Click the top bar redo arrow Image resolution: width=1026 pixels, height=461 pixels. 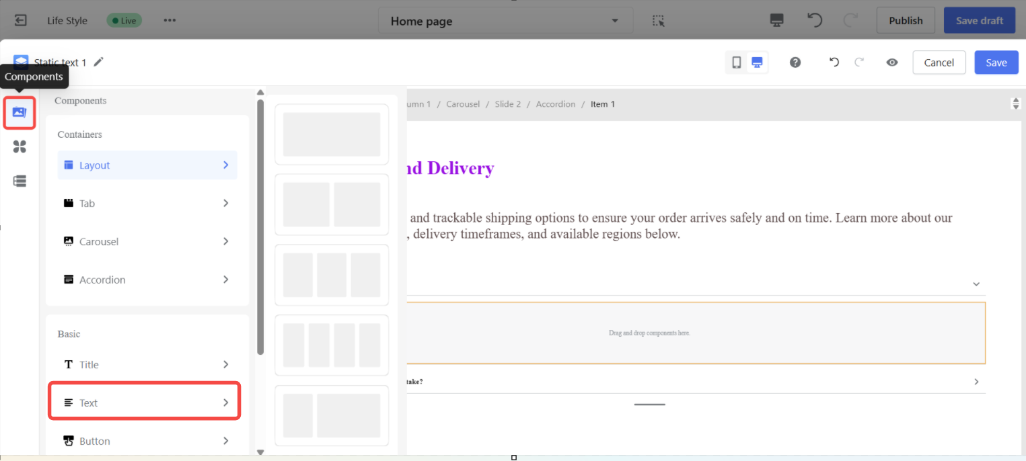[x=850, y=20]
